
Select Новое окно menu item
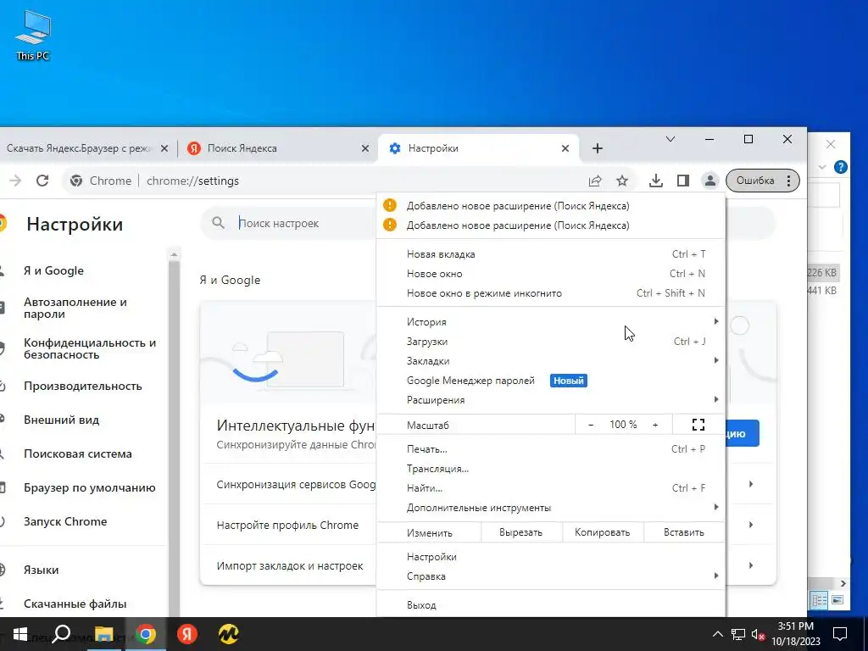click(x=551, y=274)
